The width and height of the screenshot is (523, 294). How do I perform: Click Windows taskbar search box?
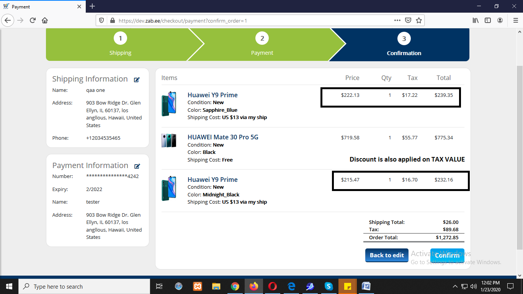pyautogui.click(x=84, y=286)
